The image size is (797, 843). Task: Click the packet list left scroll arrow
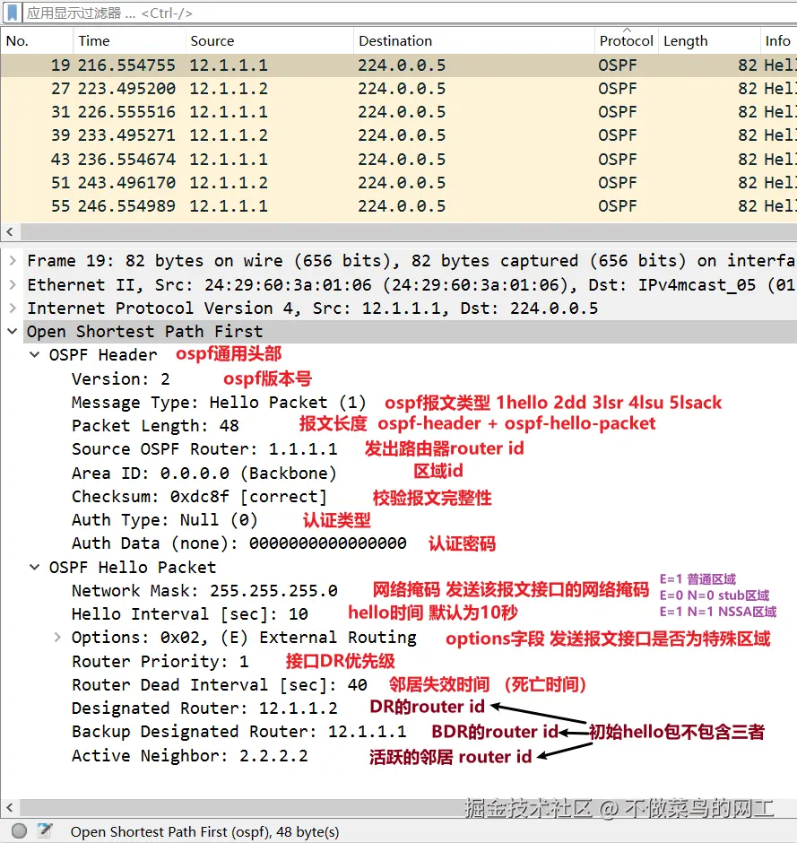point(10,232)
